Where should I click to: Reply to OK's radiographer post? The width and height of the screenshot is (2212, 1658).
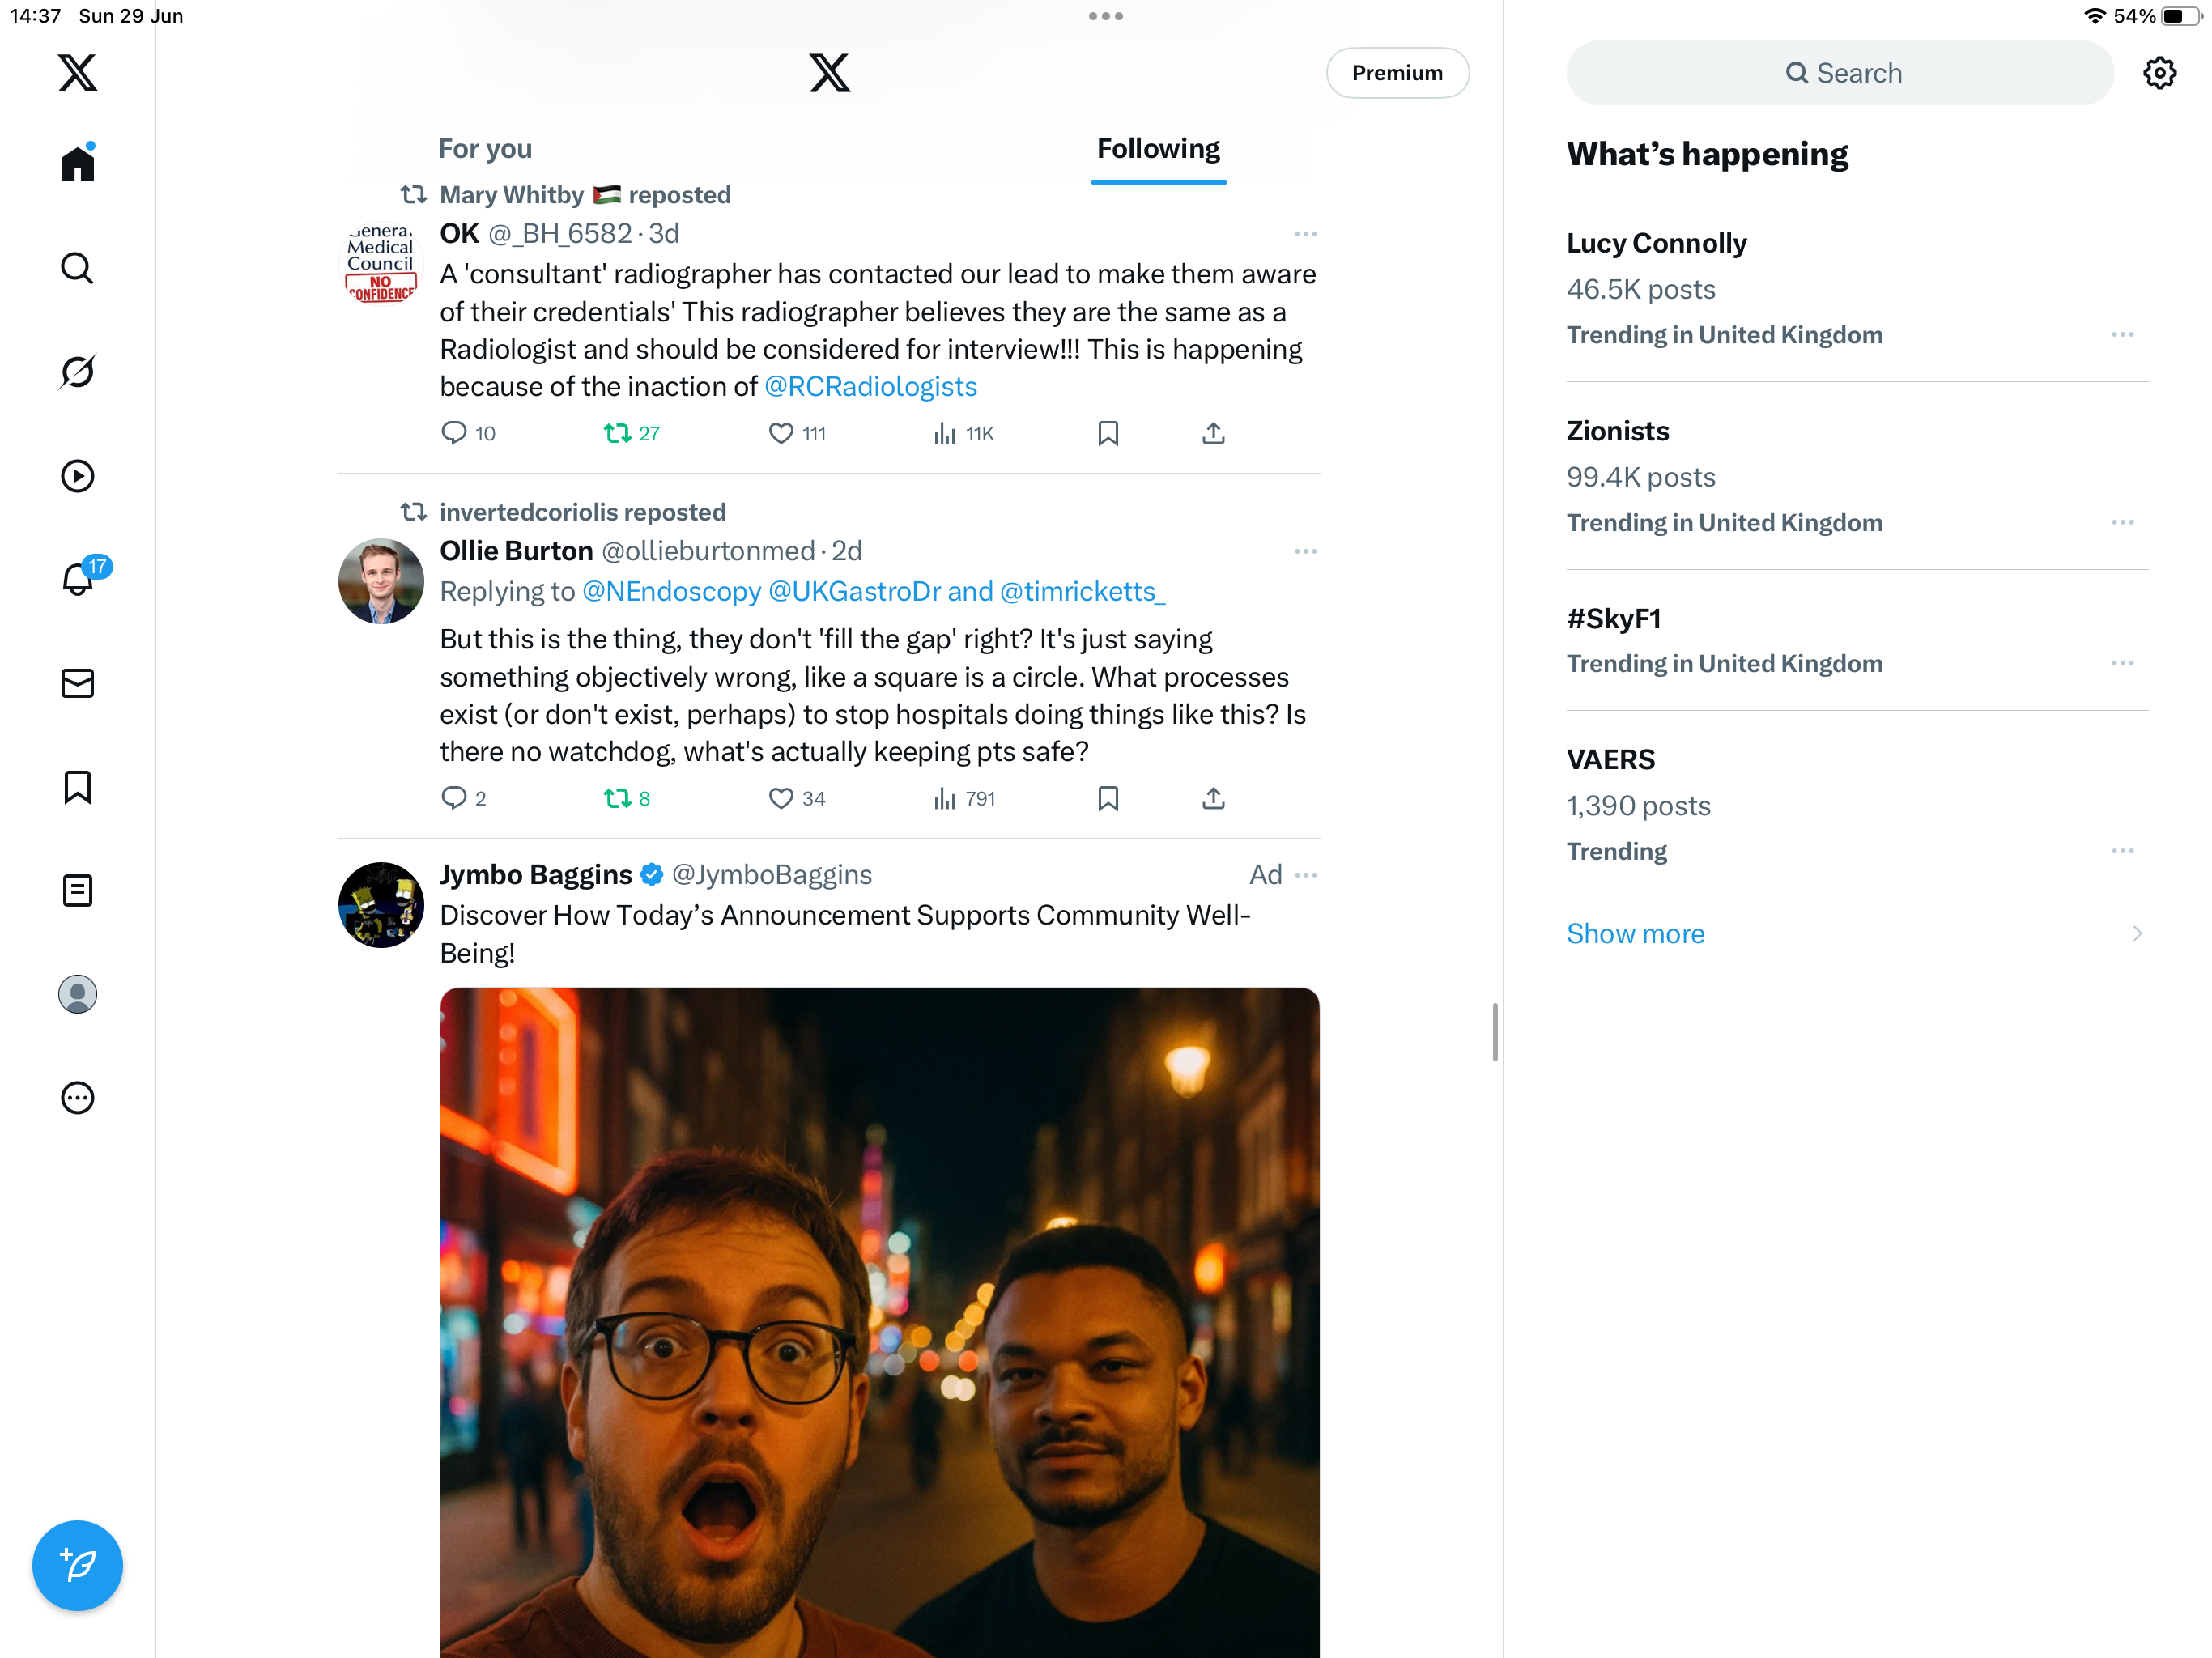(x=468, y=433)
